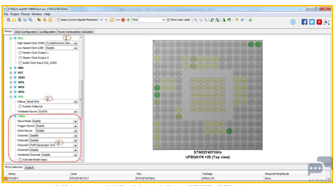Open the Twitter link icon

coord(312,22)
